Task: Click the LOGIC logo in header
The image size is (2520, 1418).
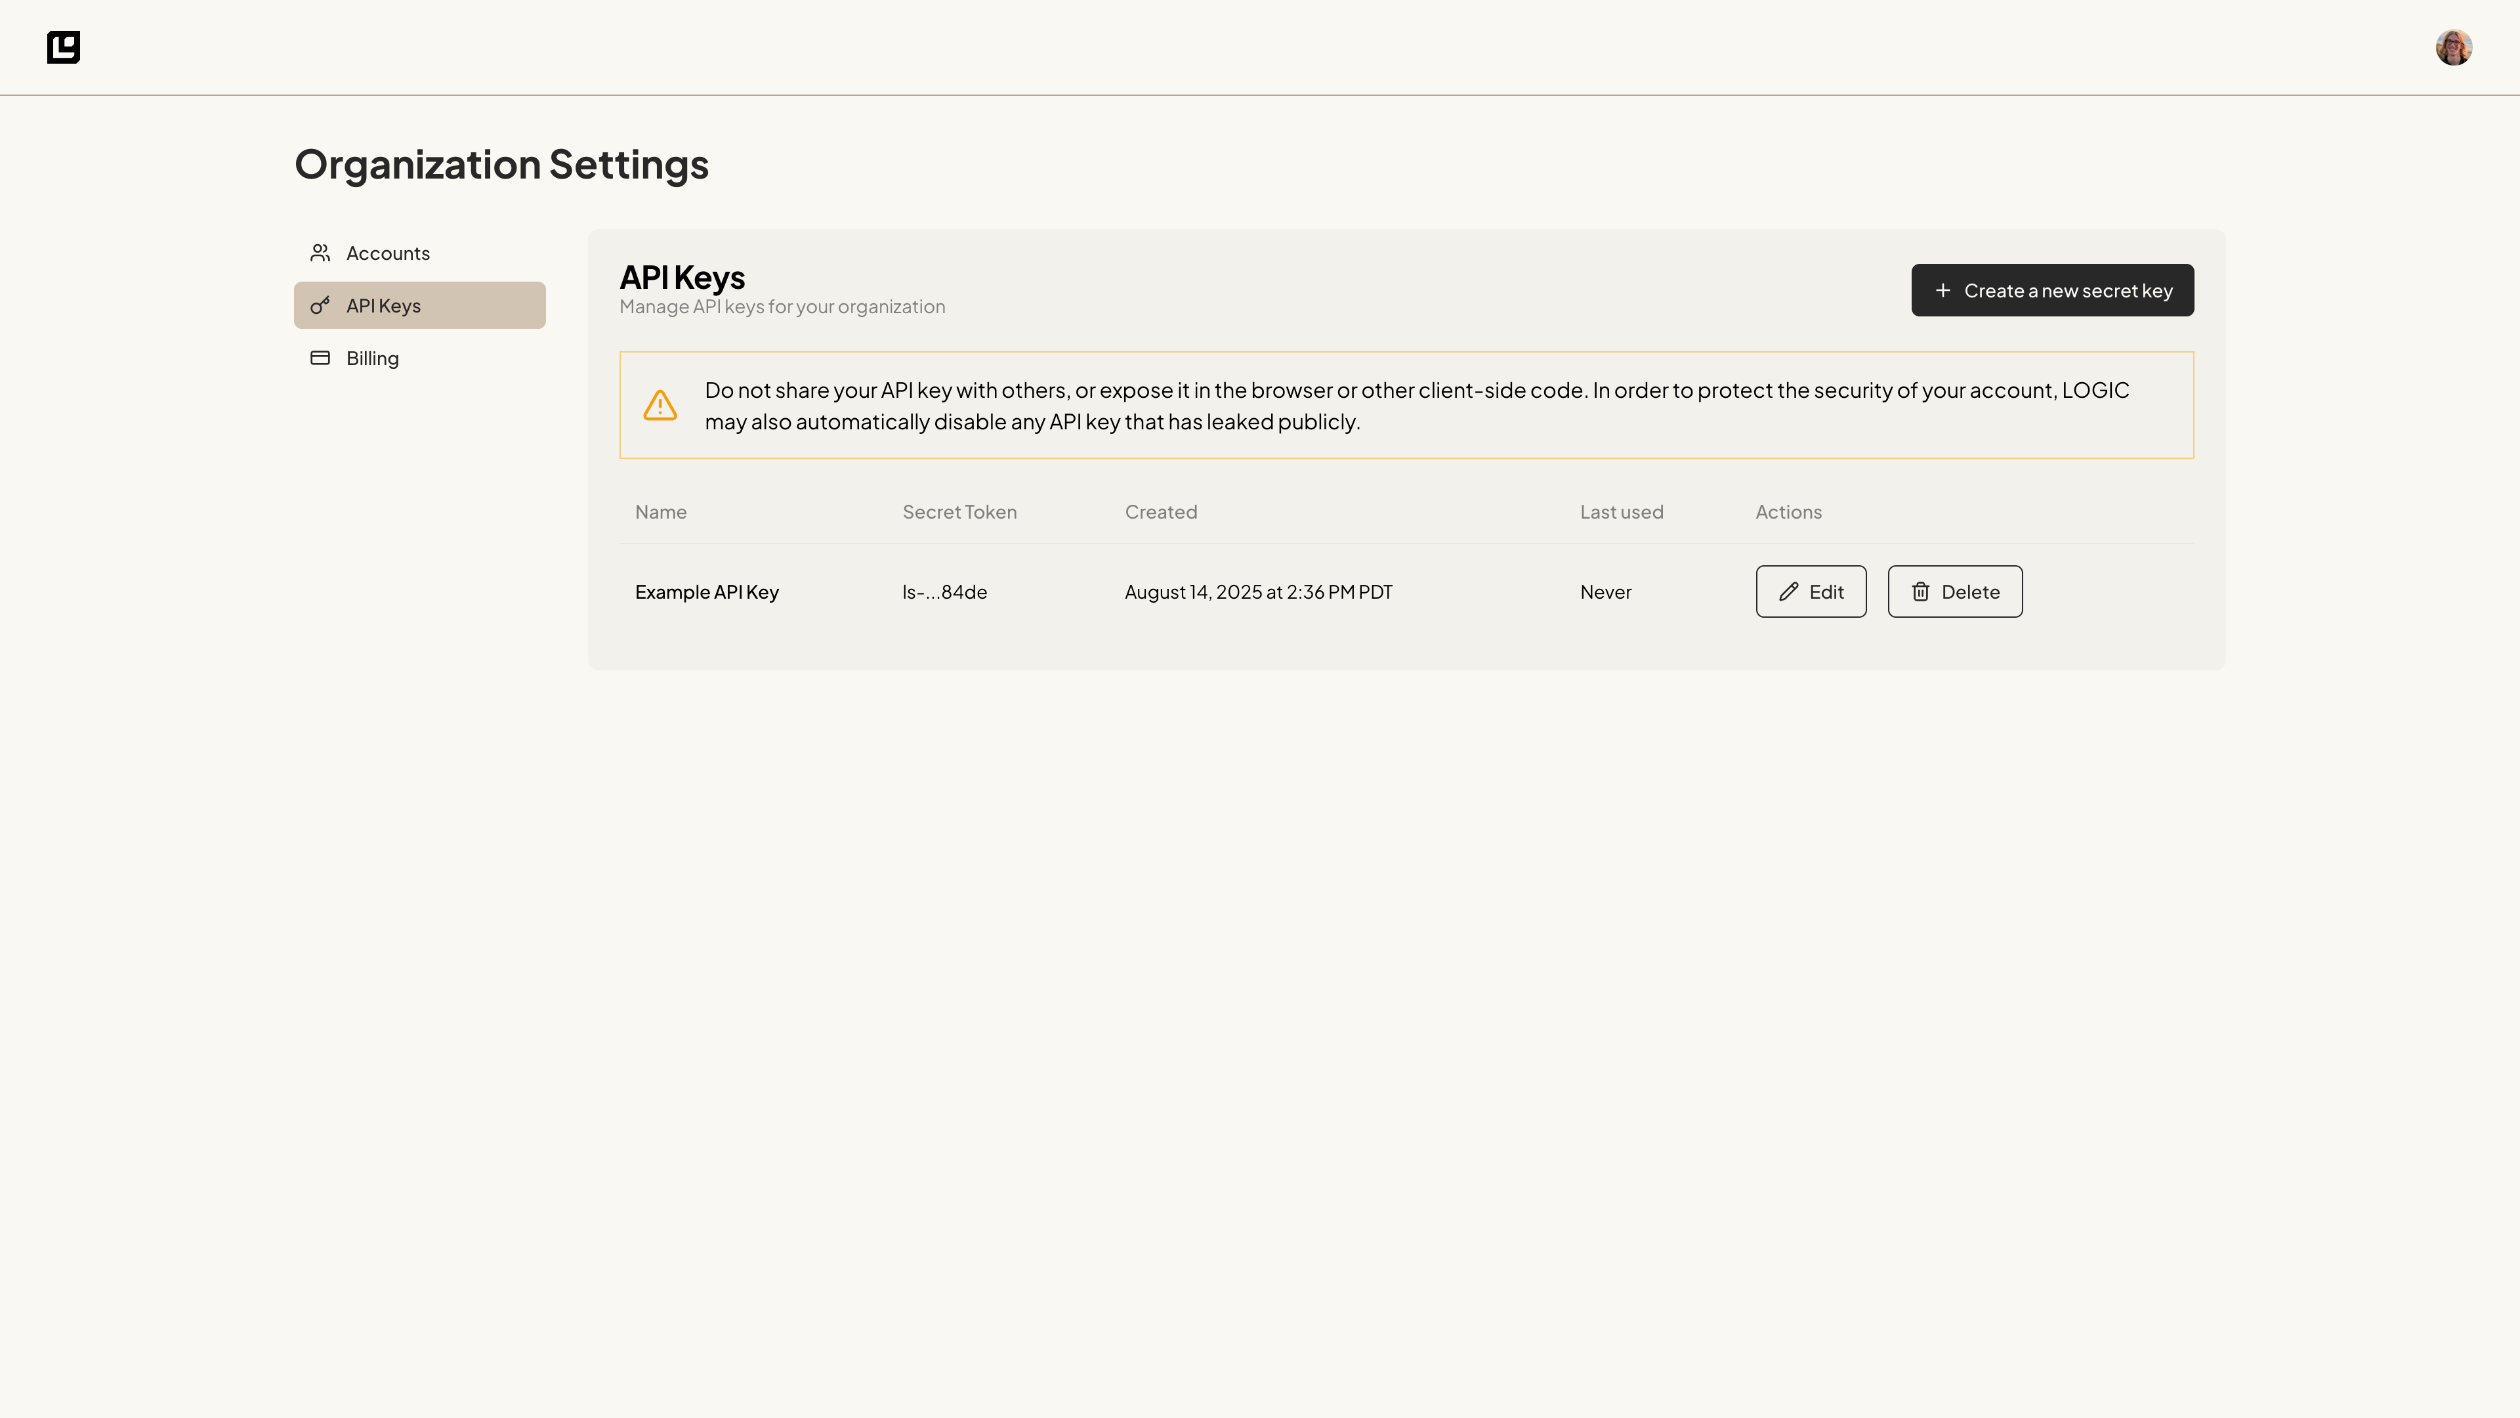Action: (64, 47)
